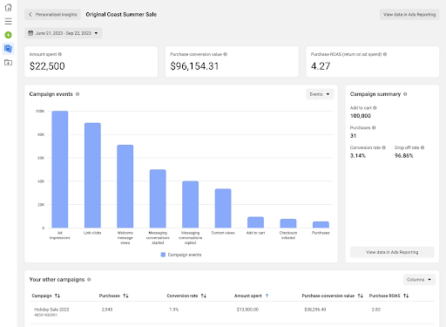Select the blue insights icon in sidebar

pos(8,48)
